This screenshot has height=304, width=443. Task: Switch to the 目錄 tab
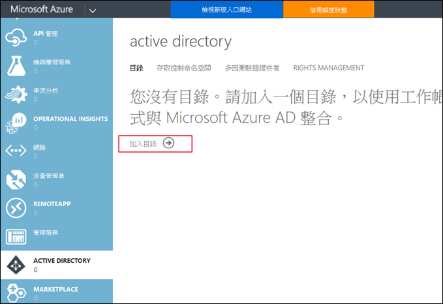[x=136, y=68]
